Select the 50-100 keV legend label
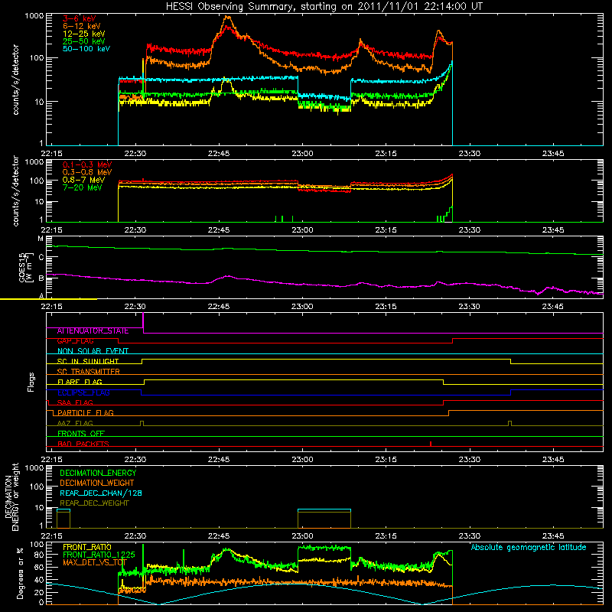The image size is (612, 612). click(x=86, y=49)
